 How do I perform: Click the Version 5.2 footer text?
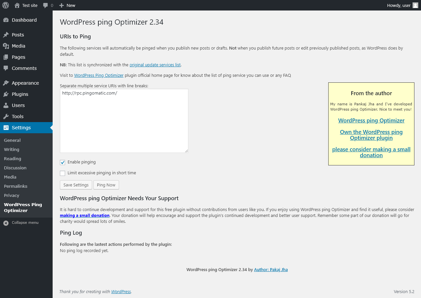coord(404,292)
